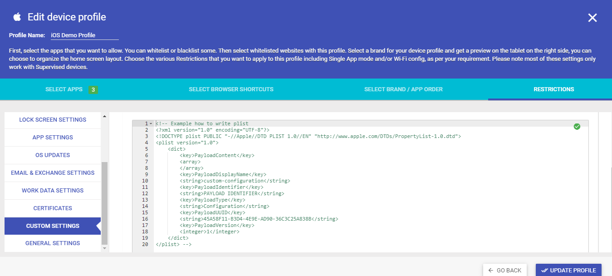Screen dimensions: 612x276
Task: Click sidebar scrollbar up arrow
Action: click(x=105, y=116)
